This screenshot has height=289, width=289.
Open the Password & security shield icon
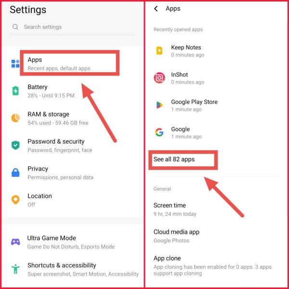(x=15, y=145)
